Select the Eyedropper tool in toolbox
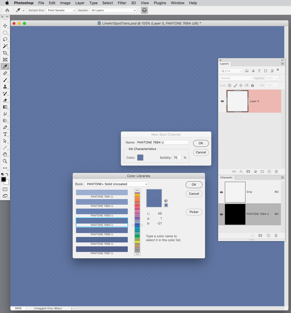 coord(5,66)
